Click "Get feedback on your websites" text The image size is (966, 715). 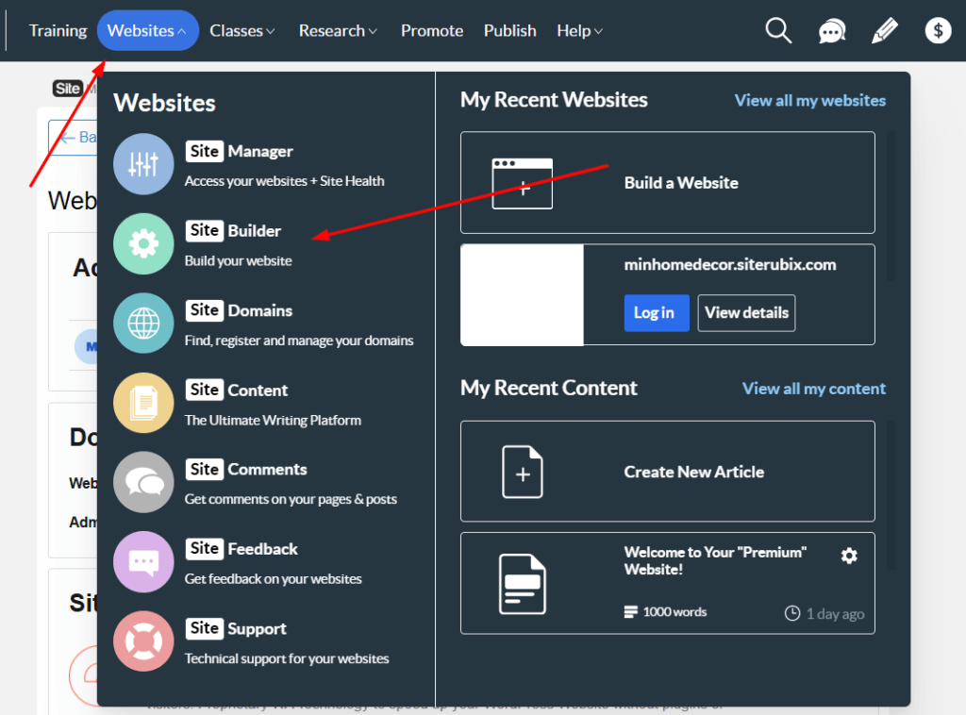point(273,579)
